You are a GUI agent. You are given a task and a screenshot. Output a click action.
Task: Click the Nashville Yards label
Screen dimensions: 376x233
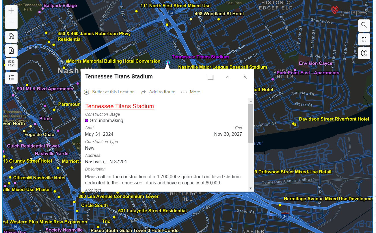coord(52,153)
